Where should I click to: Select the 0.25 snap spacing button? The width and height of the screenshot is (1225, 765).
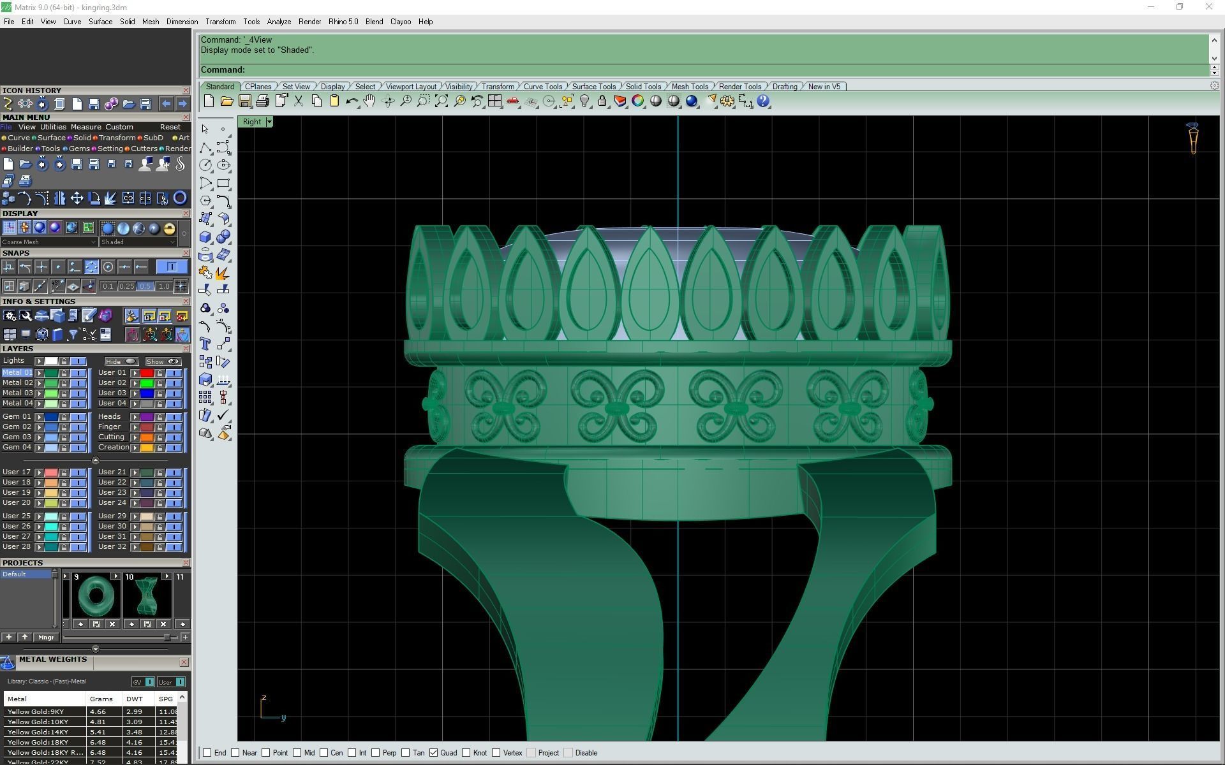(x=127, y=286)
